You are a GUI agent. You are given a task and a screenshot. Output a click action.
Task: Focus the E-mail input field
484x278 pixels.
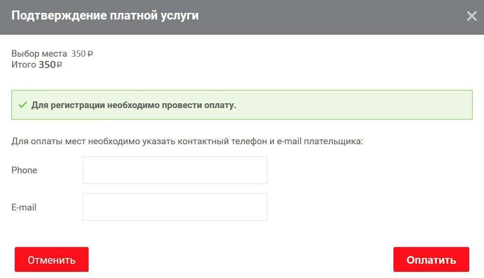(175, 207)
